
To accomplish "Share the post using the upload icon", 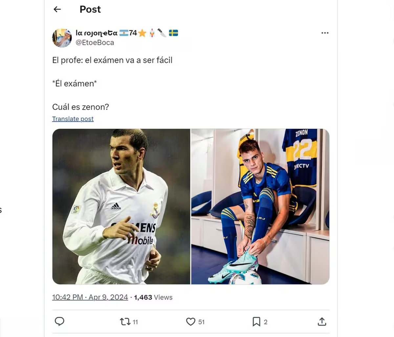I will click(322, 322).
